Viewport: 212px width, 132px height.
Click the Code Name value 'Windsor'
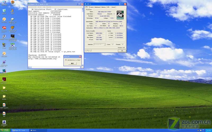(100, 14)
